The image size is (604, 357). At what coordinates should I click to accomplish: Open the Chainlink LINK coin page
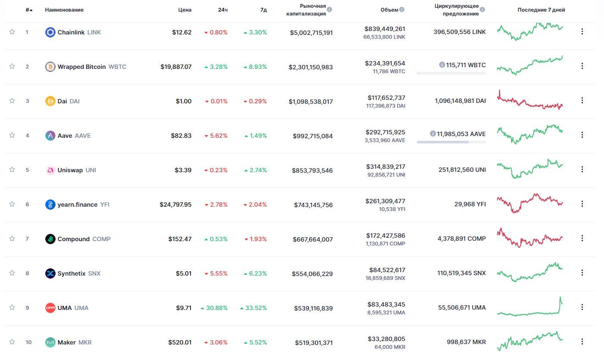point(79,32)
